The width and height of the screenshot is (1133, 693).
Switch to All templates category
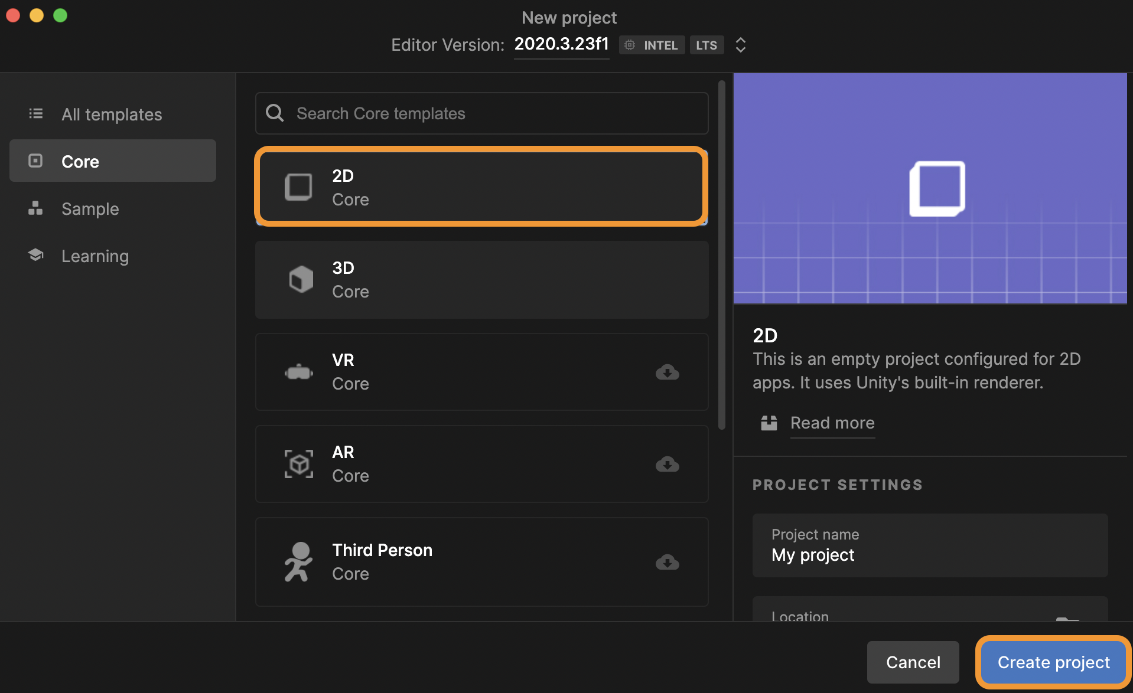coord(113,114)
